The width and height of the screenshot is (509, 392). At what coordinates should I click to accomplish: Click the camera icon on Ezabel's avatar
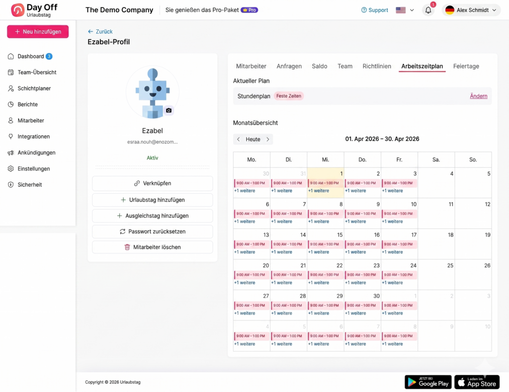point(169,111)
